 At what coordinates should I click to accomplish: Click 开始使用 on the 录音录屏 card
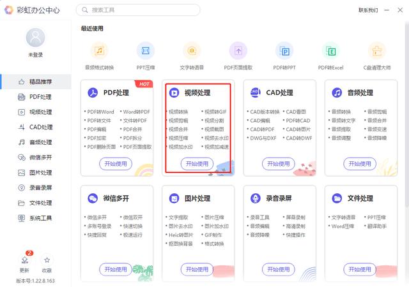point(279,269)
